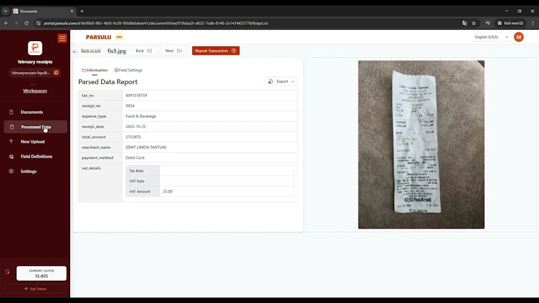Click the quota token icon
Viewport: 539px width, 303px height.
(x=7, y=272)
